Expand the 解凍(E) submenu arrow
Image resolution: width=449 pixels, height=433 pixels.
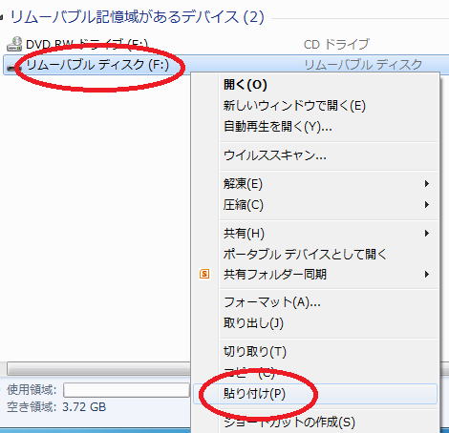click(427, 184)
